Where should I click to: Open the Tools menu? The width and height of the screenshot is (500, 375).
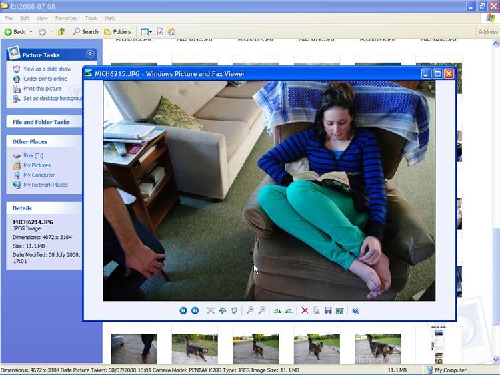pos(91,18)
